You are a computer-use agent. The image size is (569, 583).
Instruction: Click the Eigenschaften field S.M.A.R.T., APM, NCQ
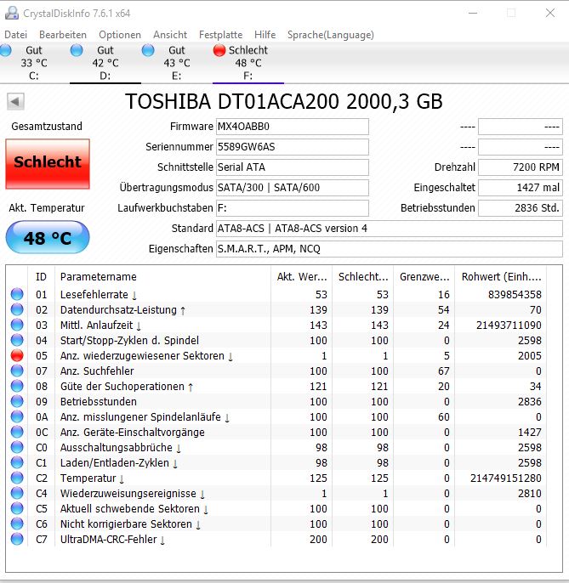[x=390, y=249]
